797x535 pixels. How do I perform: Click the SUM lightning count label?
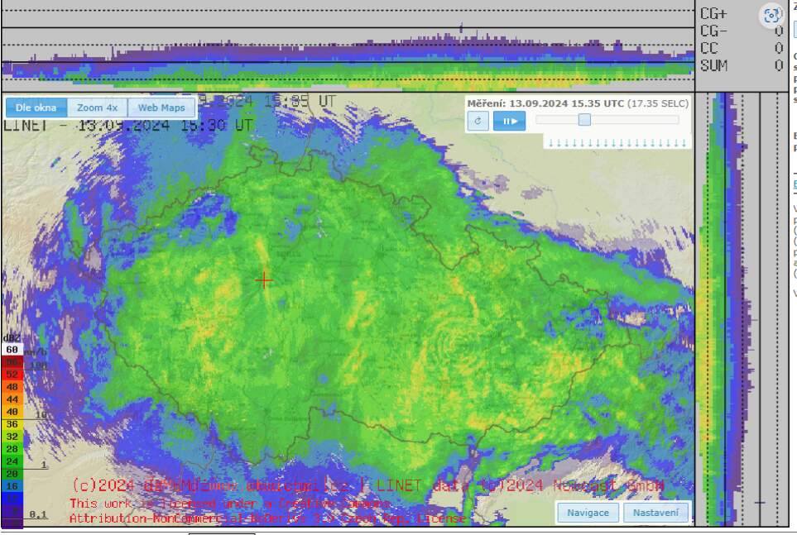click(713, 64)
